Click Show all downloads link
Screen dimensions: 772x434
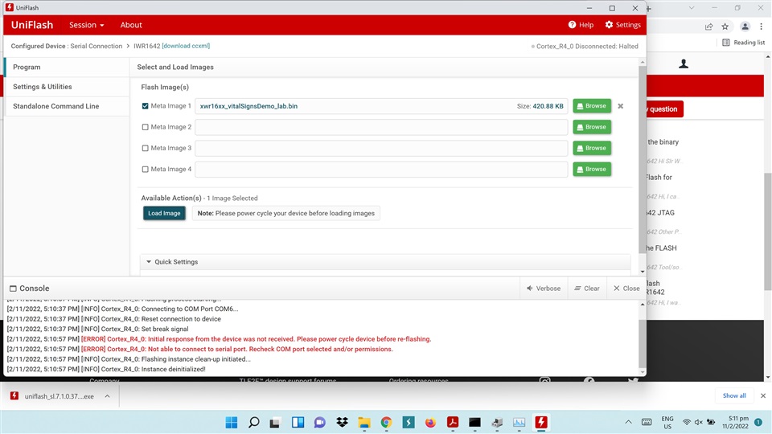(734, 395)
